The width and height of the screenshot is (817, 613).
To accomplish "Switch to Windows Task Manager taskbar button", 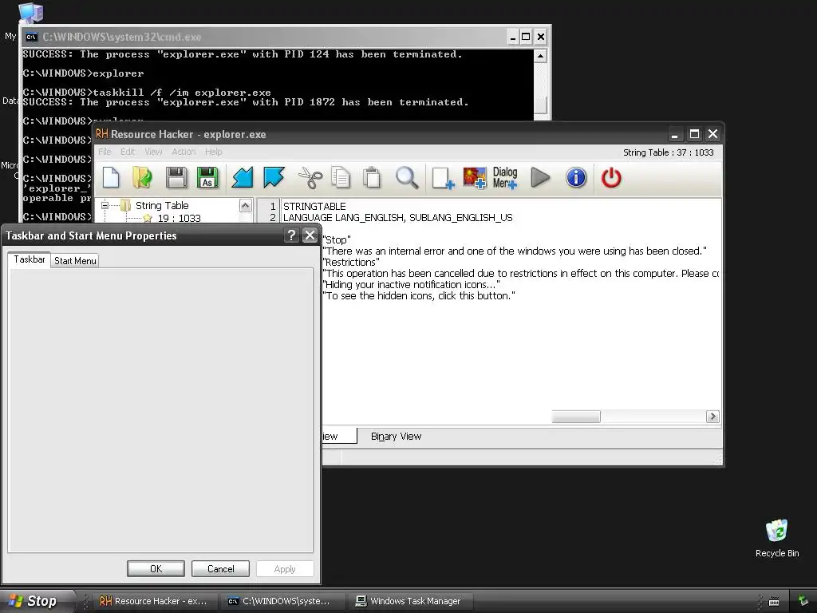I will click(409, 601).
